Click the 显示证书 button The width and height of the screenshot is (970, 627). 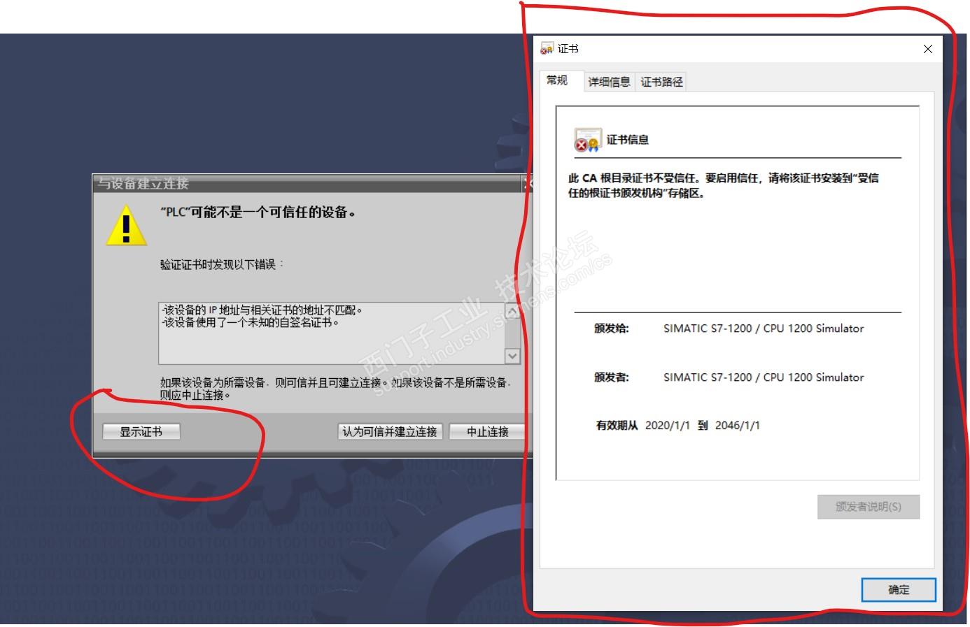[141, 432]
